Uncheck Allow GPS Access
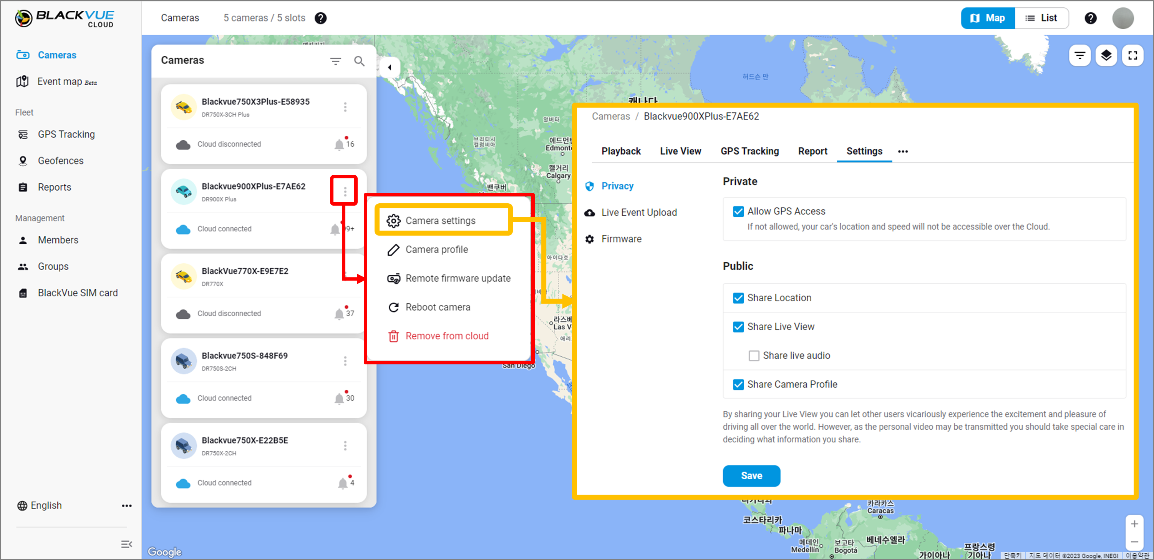The height and width of the screenshot is (560, 1154). click(x=738, y=211)
